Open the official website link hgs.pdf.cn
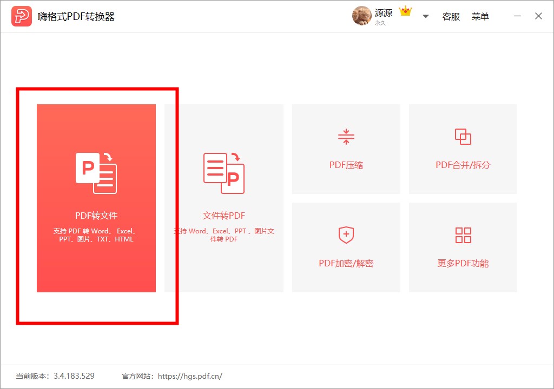The height and width of the screenshot is (389, 554). point(190,376)
